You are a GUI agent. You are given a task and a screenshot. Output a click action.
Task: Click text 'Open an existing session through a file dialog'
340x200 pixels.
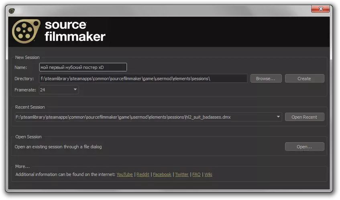click(x=58, y=147)
